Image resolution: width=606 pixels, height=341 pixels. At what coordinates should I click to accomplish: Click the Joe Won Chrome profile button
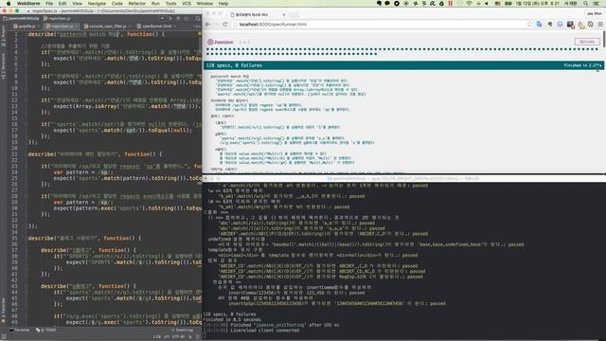[594, 13]
